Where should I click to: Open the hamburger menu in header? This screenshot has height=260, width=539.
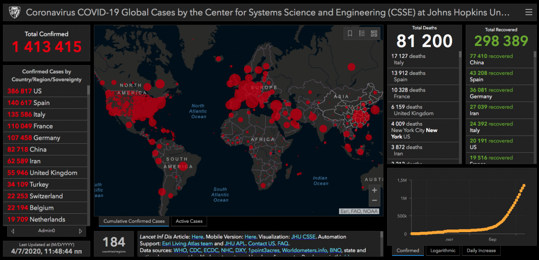pos(528,12)
